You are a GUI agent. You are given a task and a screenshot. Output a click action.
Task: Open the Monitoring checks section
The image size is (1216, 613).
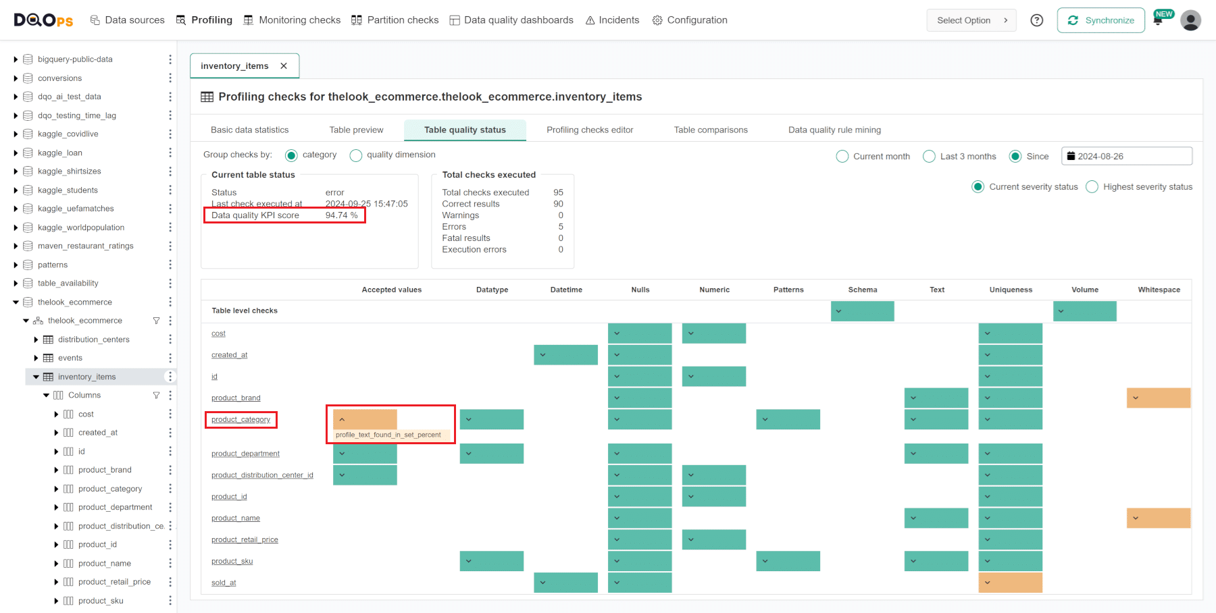pos(292,20)
